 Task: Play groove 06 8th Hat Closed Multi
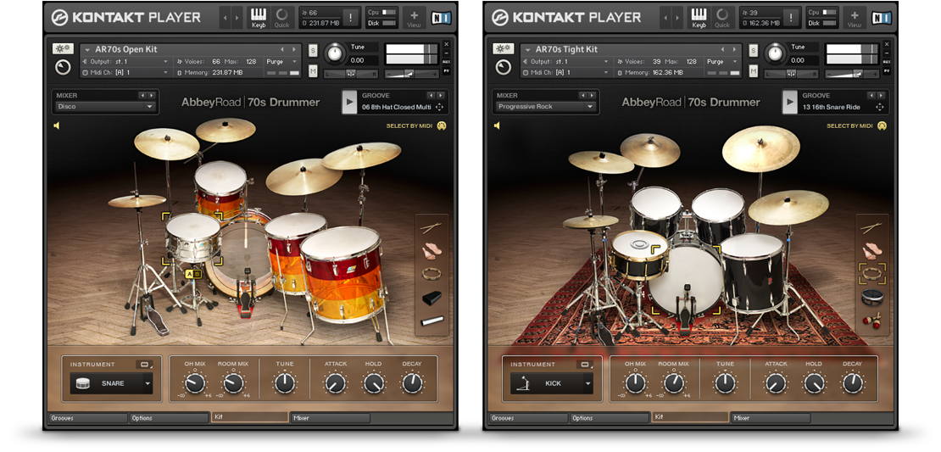(x=348, y=102)
